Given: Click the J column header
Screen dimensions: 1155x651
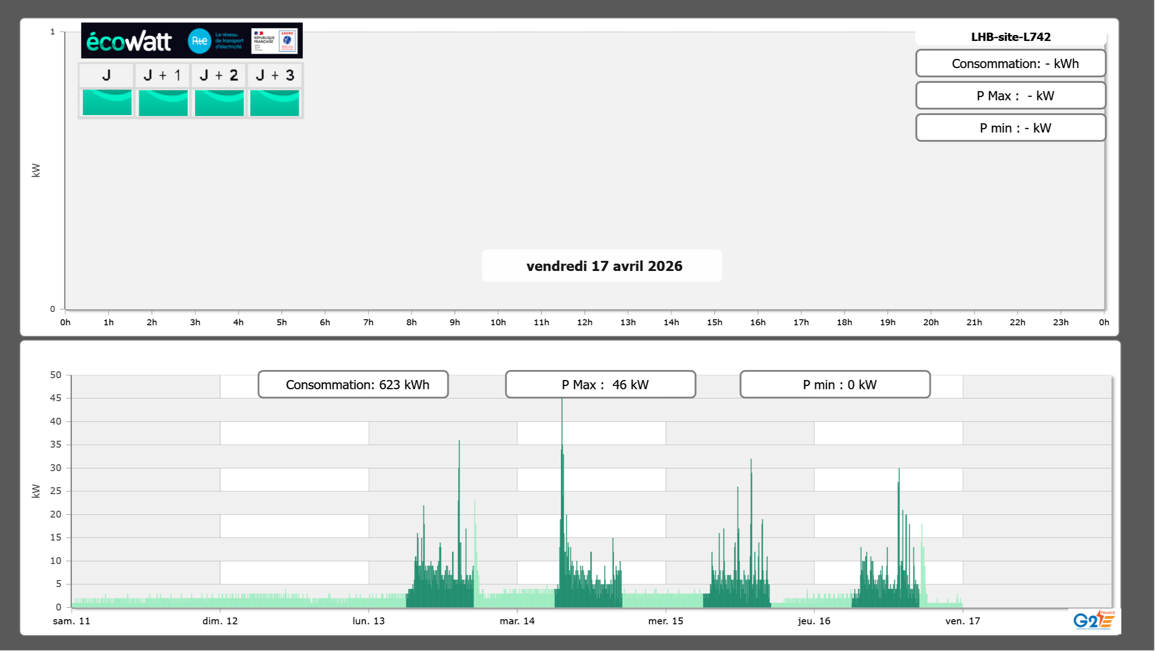Looking at the screenshot, I should click(106, 75).
